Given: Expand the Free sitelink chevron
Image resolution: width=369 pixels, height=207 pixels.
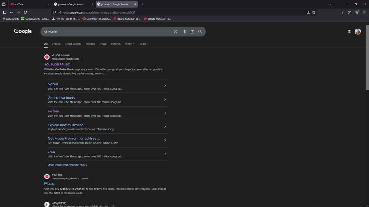Looking at the screenshot, I should (x=165, y=154).
